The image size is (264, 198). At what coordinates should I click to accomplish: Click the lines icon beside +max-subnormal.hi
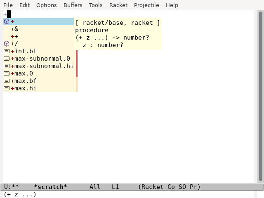pyautogui.click(x=7, y=66)
